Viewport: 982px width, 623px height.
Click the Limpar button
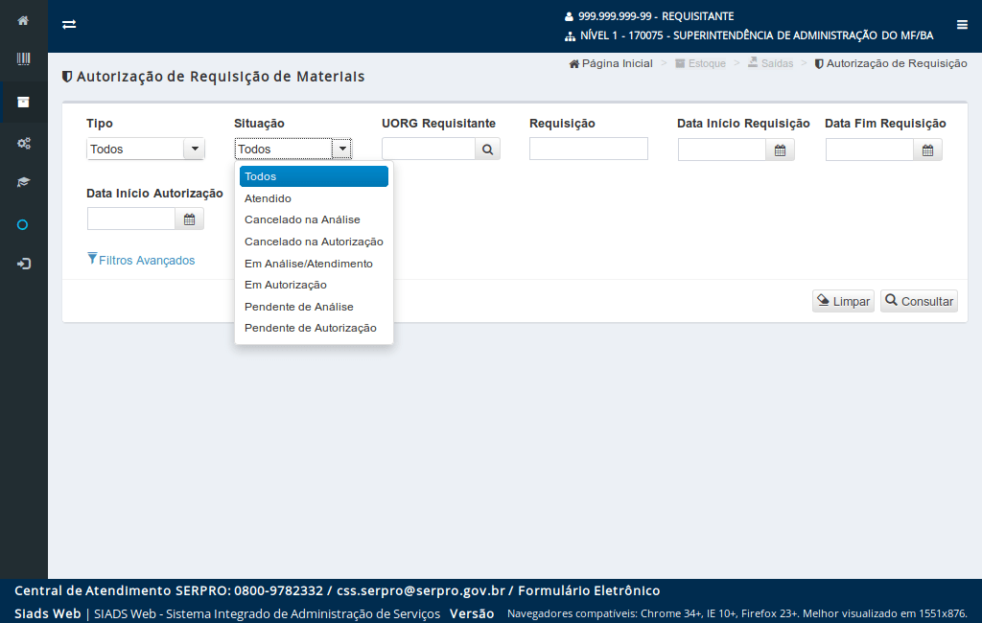843,301
